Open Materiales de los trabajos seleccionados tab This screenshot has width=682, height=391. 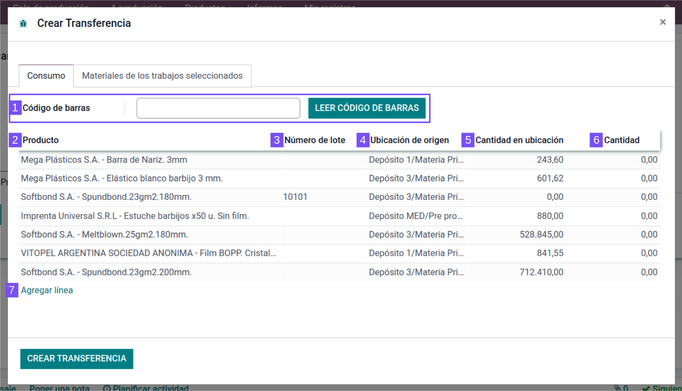click(x=162, y=76)
